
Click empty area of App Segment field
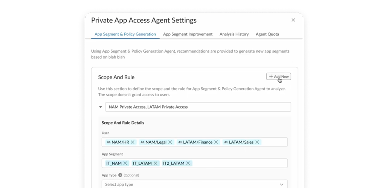(x=240, y=163)
